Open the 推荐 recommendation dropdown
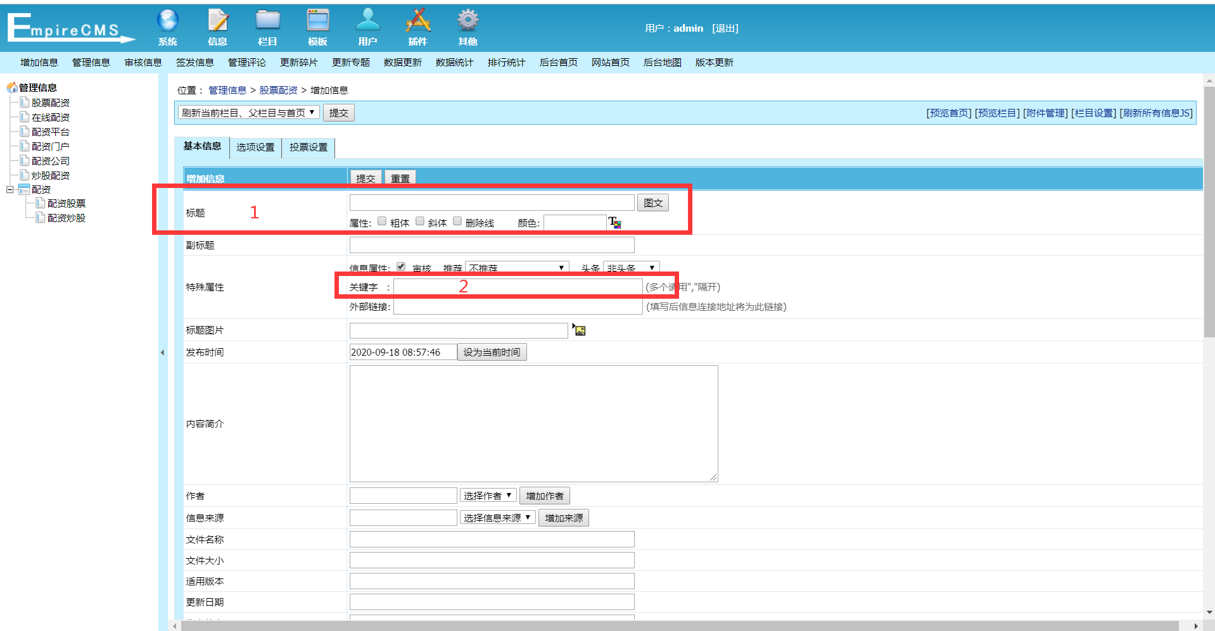1215x631 pixels. pyautogui.click(x=517, y=268)
